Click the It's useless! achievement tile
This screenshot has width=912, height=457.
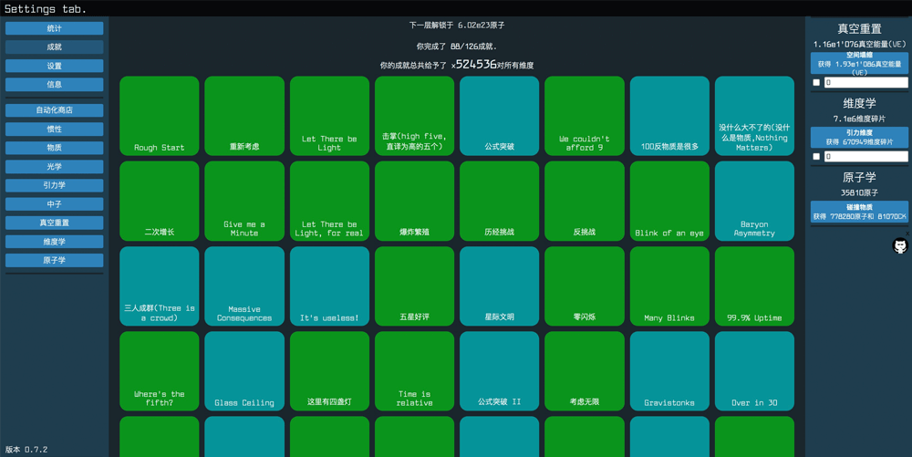click(329, 286)
